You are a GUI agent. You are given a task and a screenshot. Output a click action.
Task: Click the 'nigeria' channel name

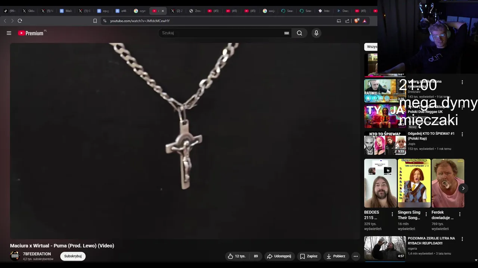[412, 249]
